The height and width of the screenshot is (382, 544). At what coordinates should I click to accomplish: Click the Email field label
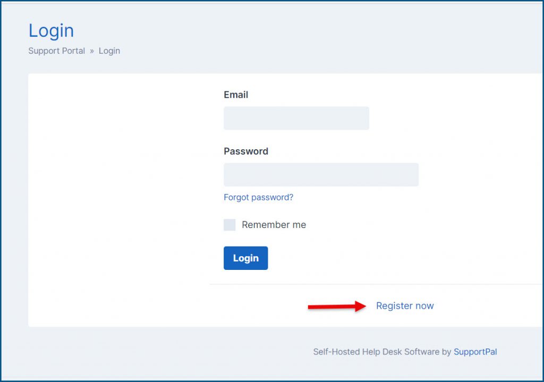[236, 95]
